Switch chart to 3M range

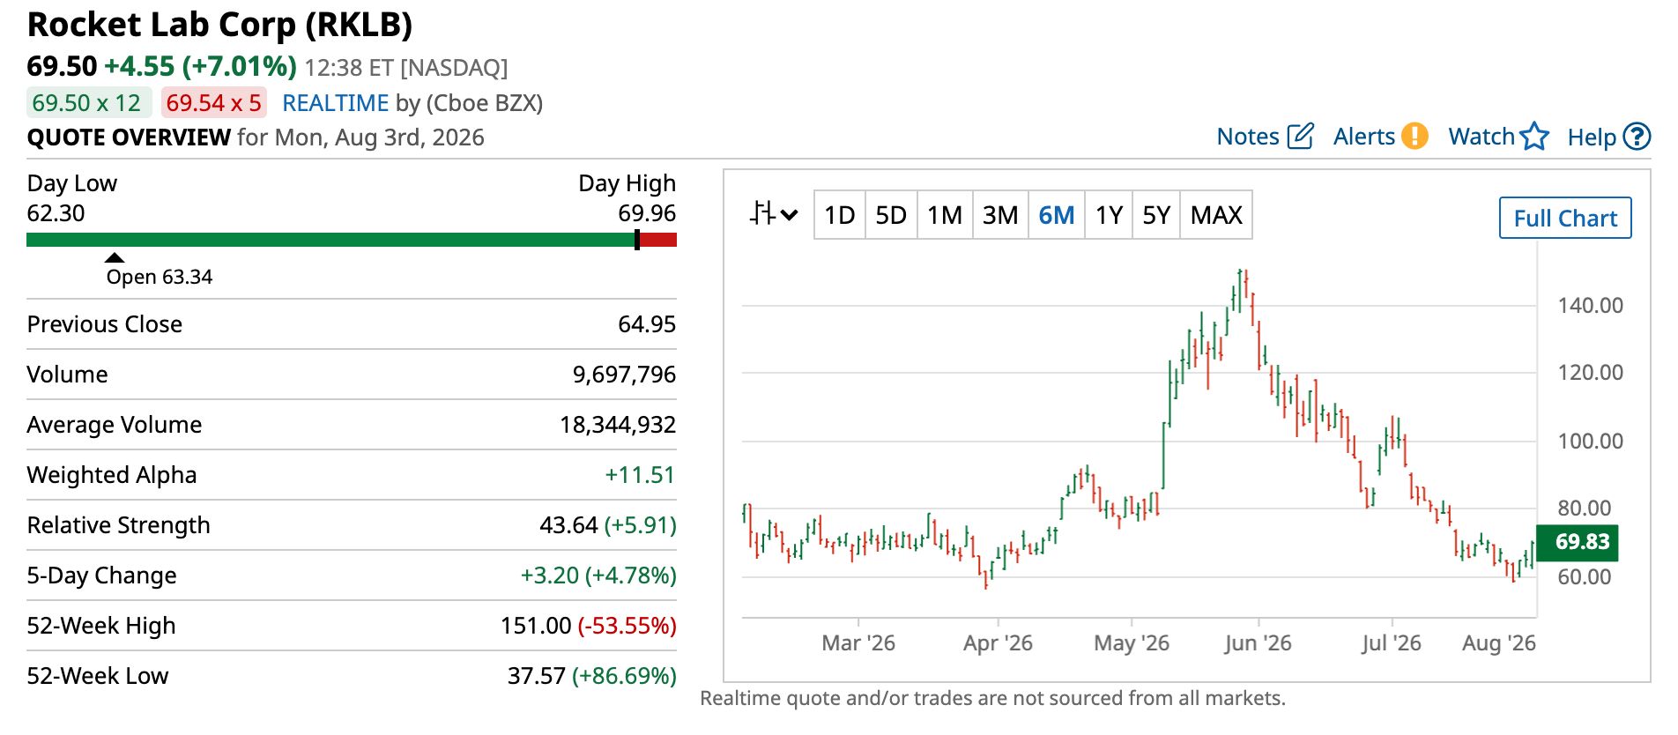[x=1000, y=215]
